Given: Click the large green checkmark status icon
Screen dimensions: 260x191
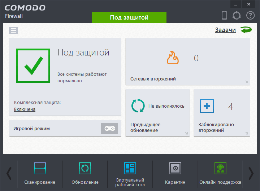Looking at the screenshot, I should click(x=33, y=66).
